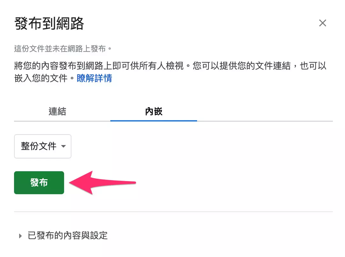
Task: Click the disclosure triangle beside 已發布的內容與設定
Action: point(20,236)
